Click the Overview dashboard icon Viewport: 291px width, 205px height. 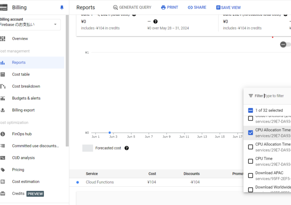[3, 39]
